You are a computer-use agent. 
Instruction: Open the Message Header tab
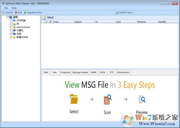(80, 72)
